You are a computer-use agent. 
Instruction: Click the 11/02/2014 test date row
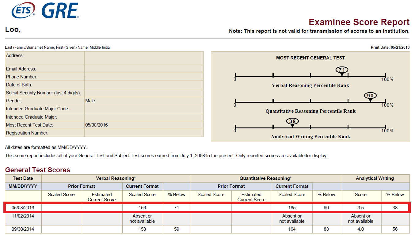[x=23, y=216]
